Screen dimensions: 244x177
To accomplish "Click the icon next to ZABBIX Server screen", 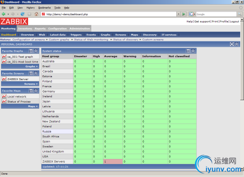I will click(4, 79).
